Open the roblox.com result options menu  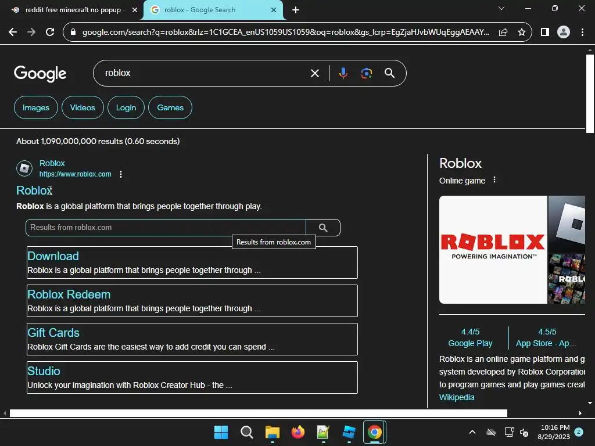[x=121, y=174]
